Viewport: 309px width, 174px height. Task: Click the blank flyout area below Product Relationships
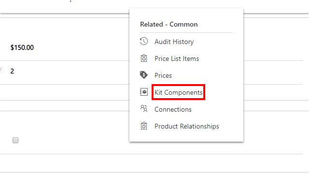tap(186, 136)
